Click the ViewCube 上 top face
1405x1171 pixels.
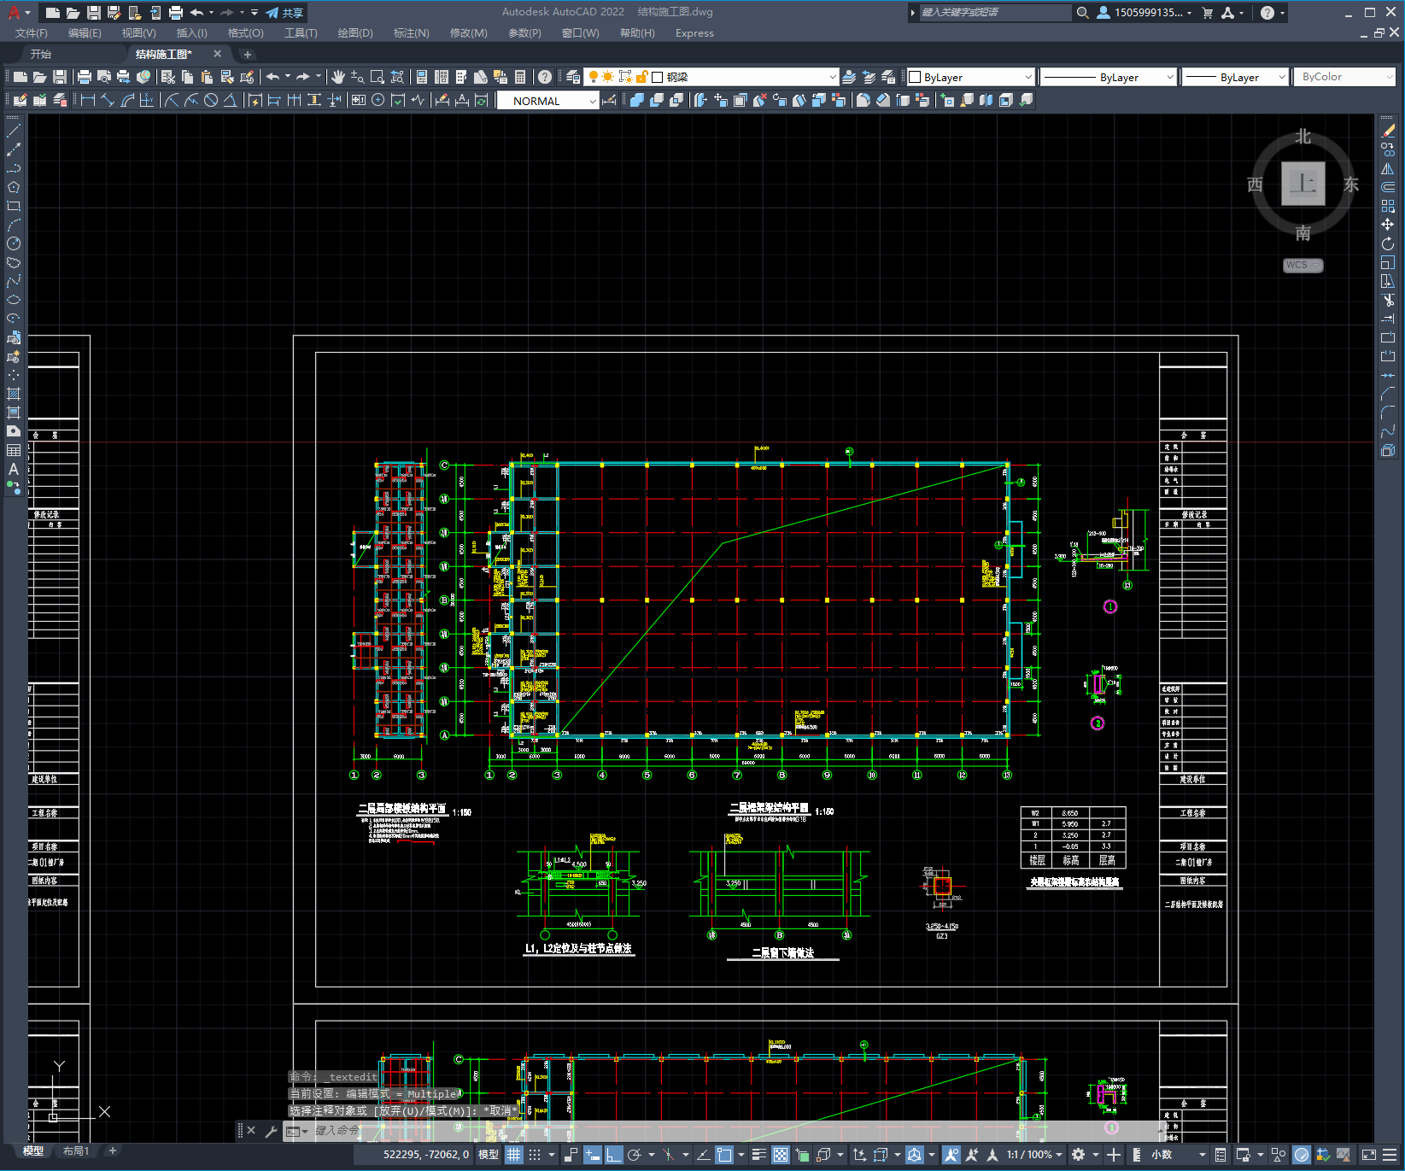(1303, 184)
